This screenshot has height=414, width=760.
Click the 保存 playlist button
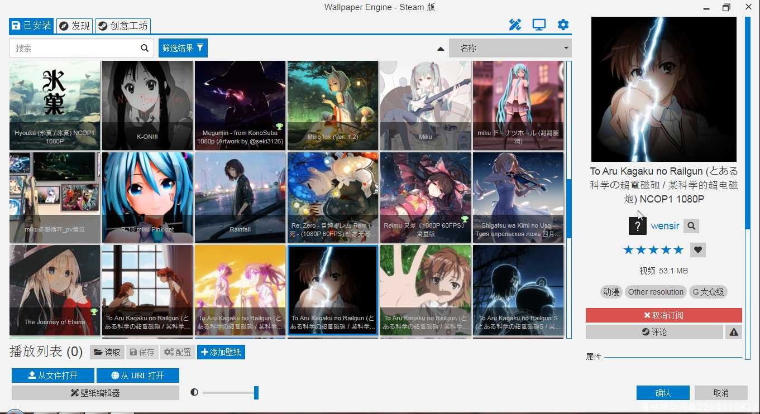142,352
